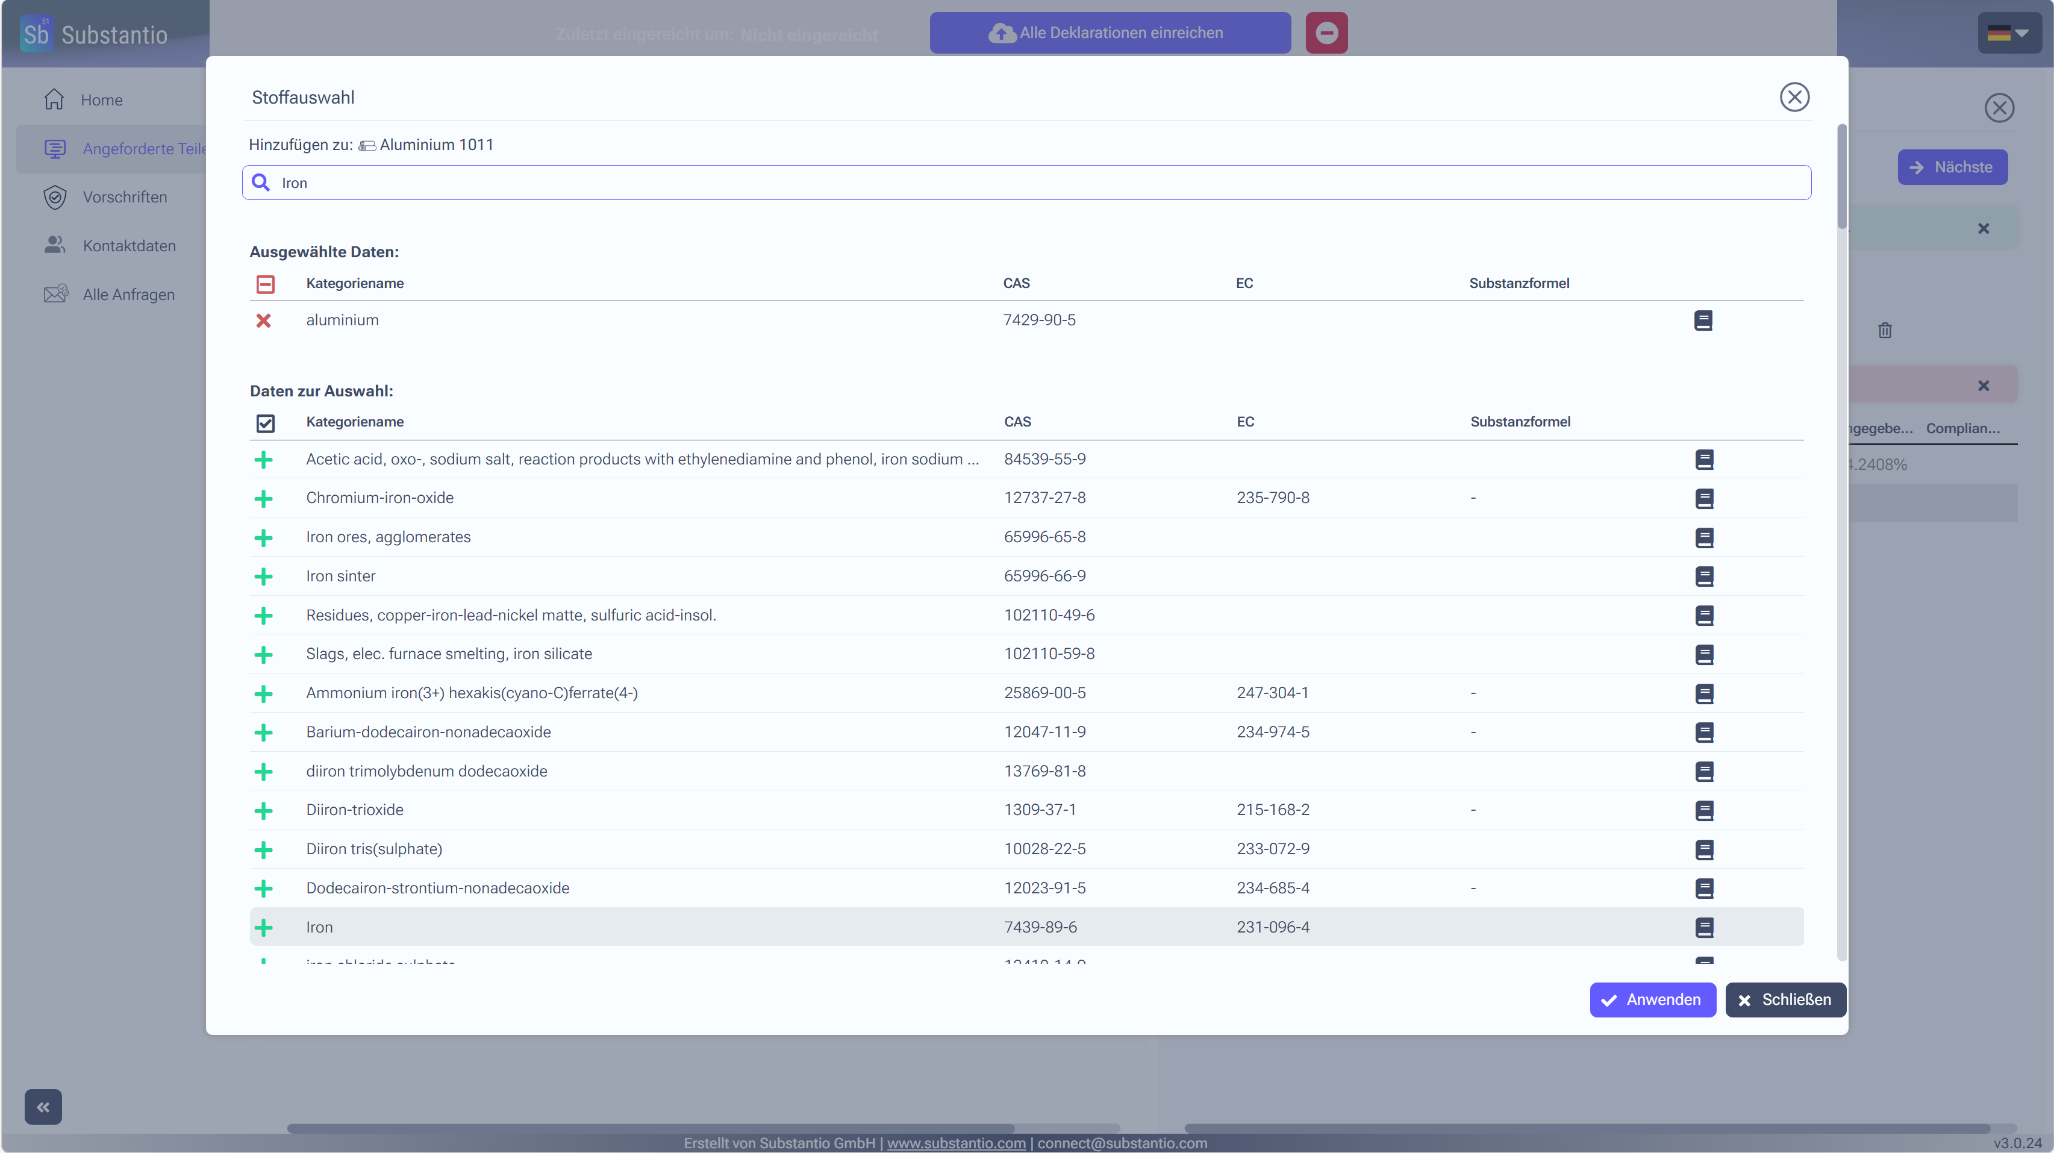Add Chromium-iron-oxide via plus icon

click(x=263, y=498)
